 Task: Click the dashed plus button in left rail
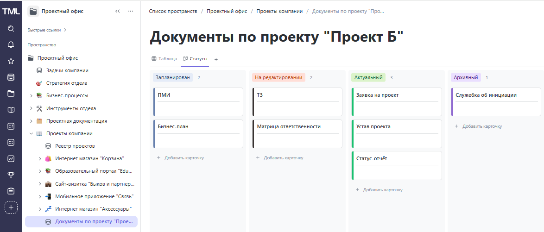coord(11,207)
